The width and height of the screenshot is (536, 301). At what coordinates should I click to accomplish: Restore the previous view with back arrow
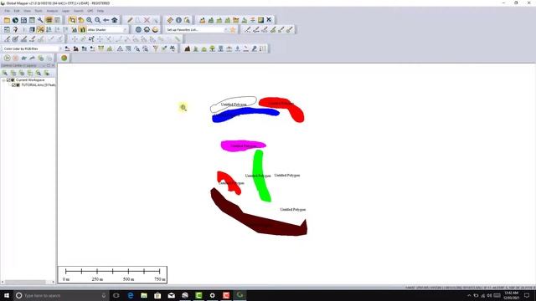(x=106, y=20)
